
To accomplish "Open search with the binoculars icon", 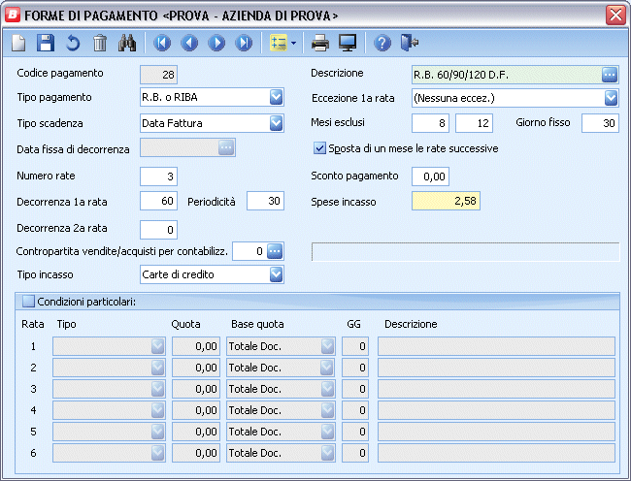I will (x=127, y=43).
